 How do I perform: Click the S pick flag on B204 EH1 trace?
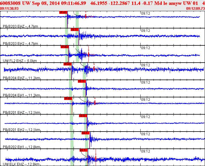pyautogui.click(x=82, y=81)
